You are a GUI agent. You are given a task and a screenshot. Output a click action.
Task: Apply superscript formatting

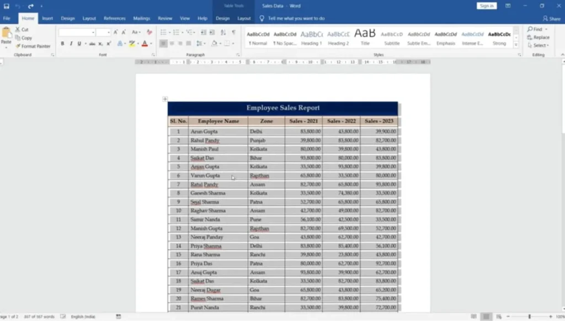(x=109, y=44)
